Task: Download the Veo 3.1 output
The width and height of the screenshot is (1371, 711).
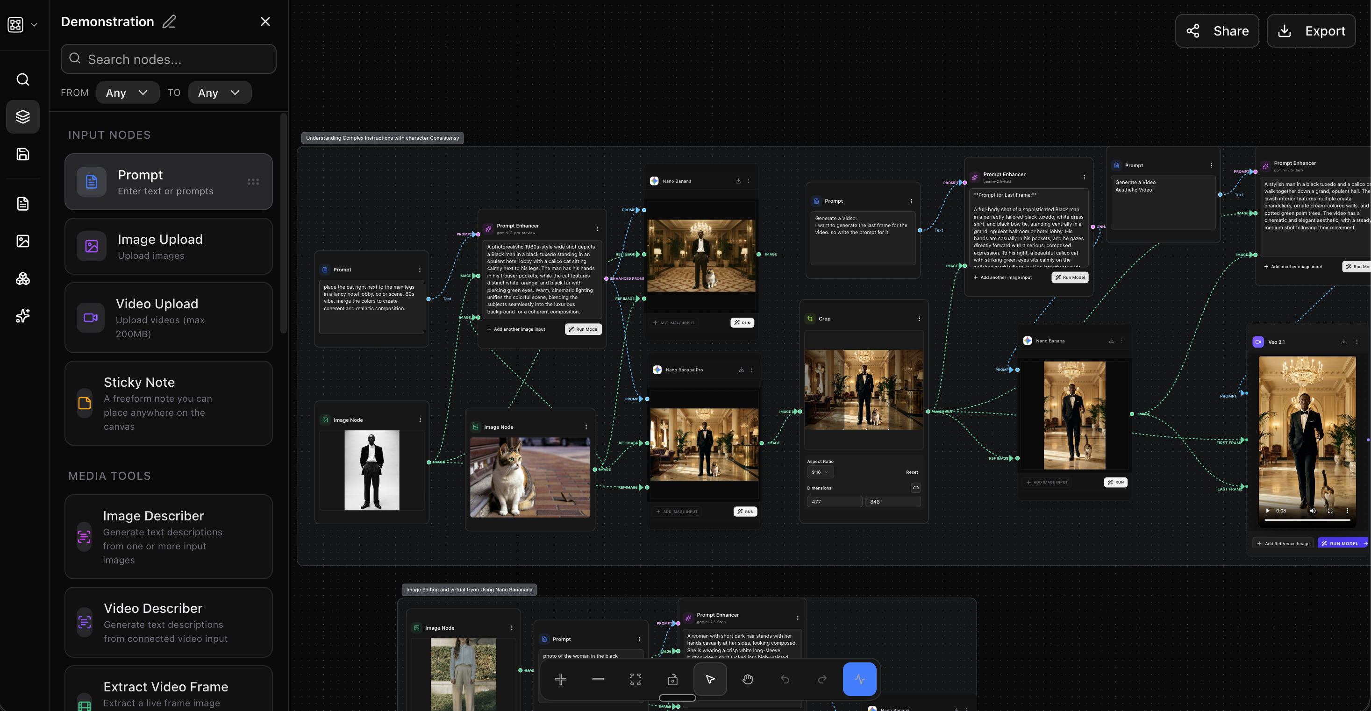Action: point(1344,342)
